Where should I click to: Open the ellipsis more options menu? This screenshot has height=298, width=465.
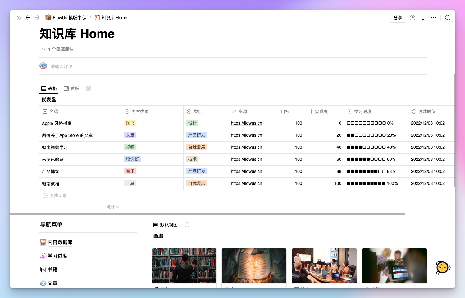pyautogui.click(x=434, y=18)
